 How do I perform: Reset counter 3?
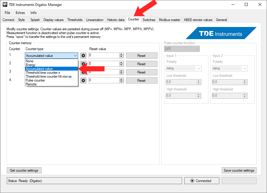142,72
